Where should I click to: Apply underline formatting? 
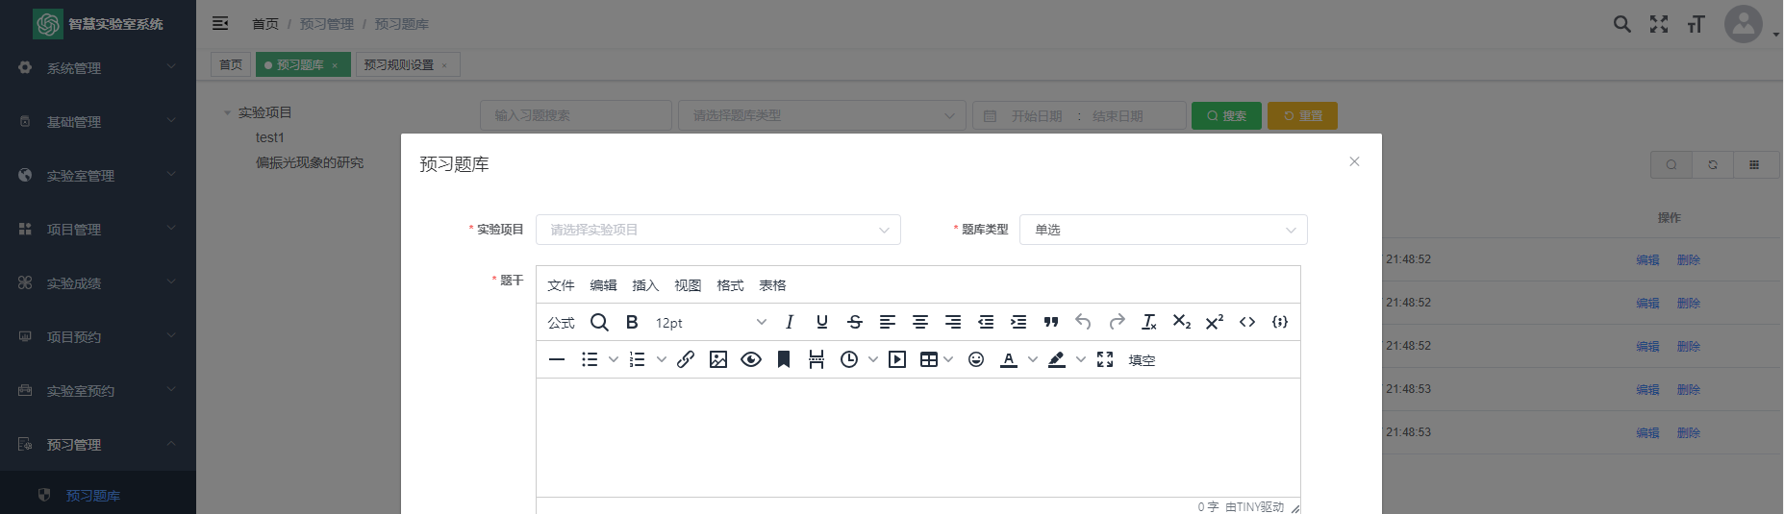[822, 322]
